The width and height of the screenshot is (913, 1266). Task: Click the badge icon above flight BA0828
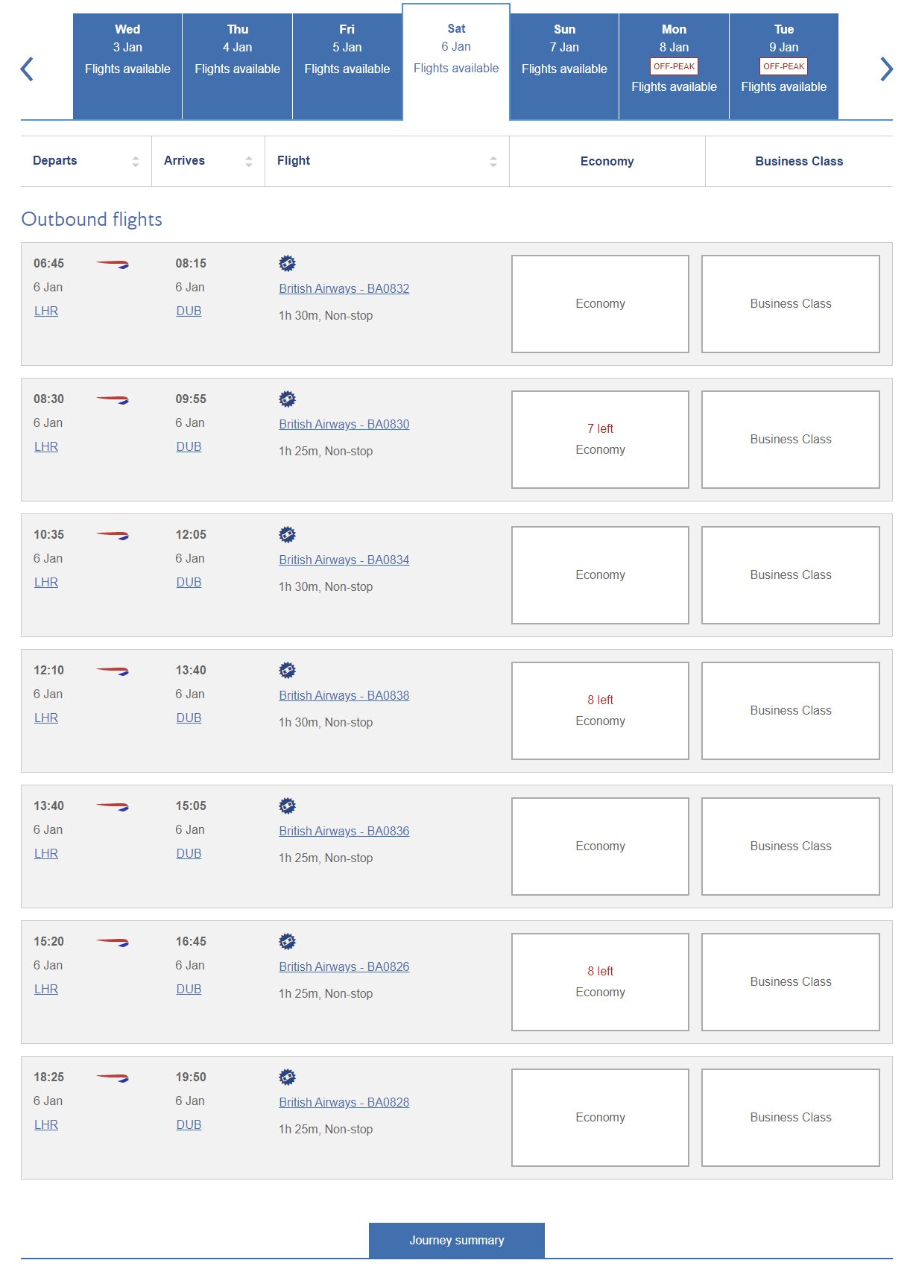[287, 1077]
